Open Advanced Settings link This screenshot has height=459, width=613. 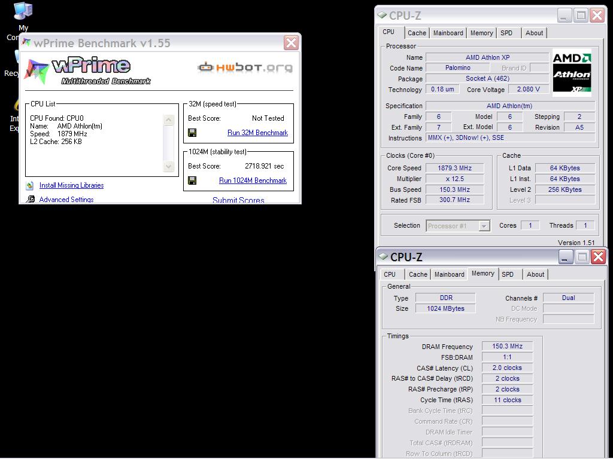(66, 200)
